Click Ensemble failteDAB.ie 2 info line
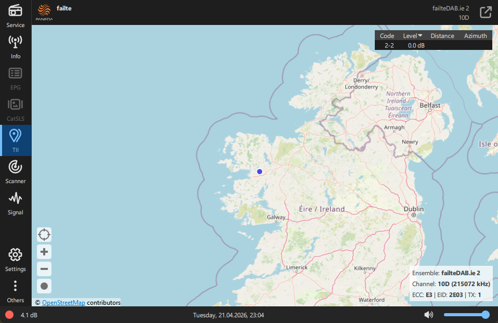 (446, 273)
